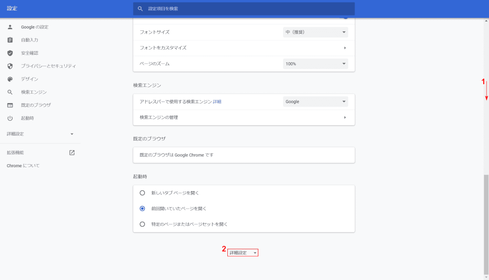Select 新しいタブ ページを開く radio option
Viewport: 489px width, 280px height.
click(142, 193)
